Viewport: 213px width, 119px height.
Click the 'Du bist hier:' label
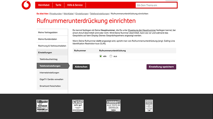tap(43, 13)
